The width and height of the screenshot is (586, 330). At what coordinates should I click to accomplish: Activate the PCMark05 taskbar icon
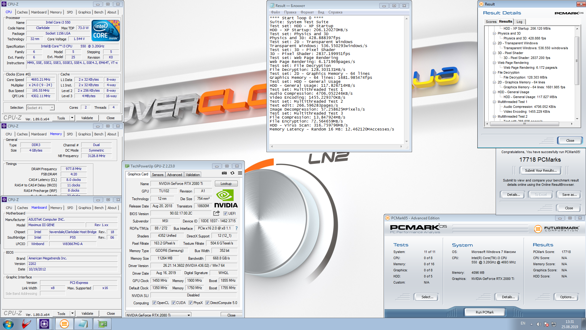(64, 324)
